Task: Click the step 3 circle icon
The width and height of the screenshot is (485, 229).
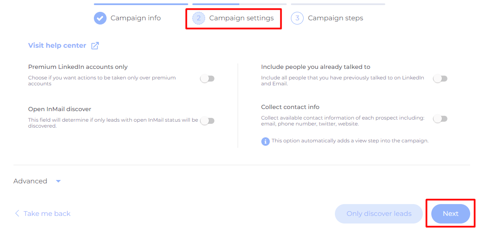Action: (x=297, y=18)
